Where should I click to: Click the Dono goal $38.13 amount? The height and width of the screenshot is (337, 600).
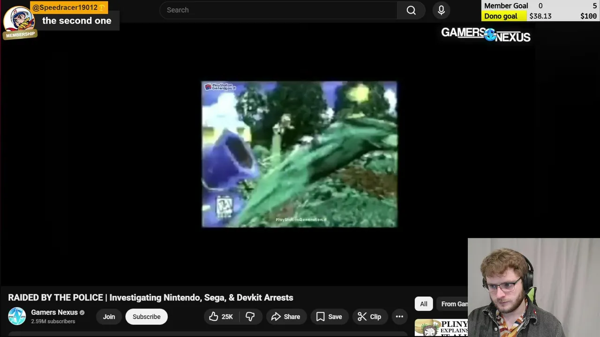[540, 16]
